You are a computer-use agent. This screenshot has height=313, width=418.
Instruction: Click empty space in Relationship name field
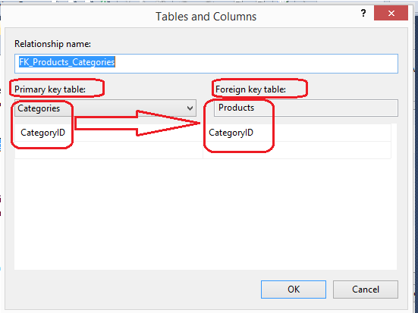pos(256,64)
